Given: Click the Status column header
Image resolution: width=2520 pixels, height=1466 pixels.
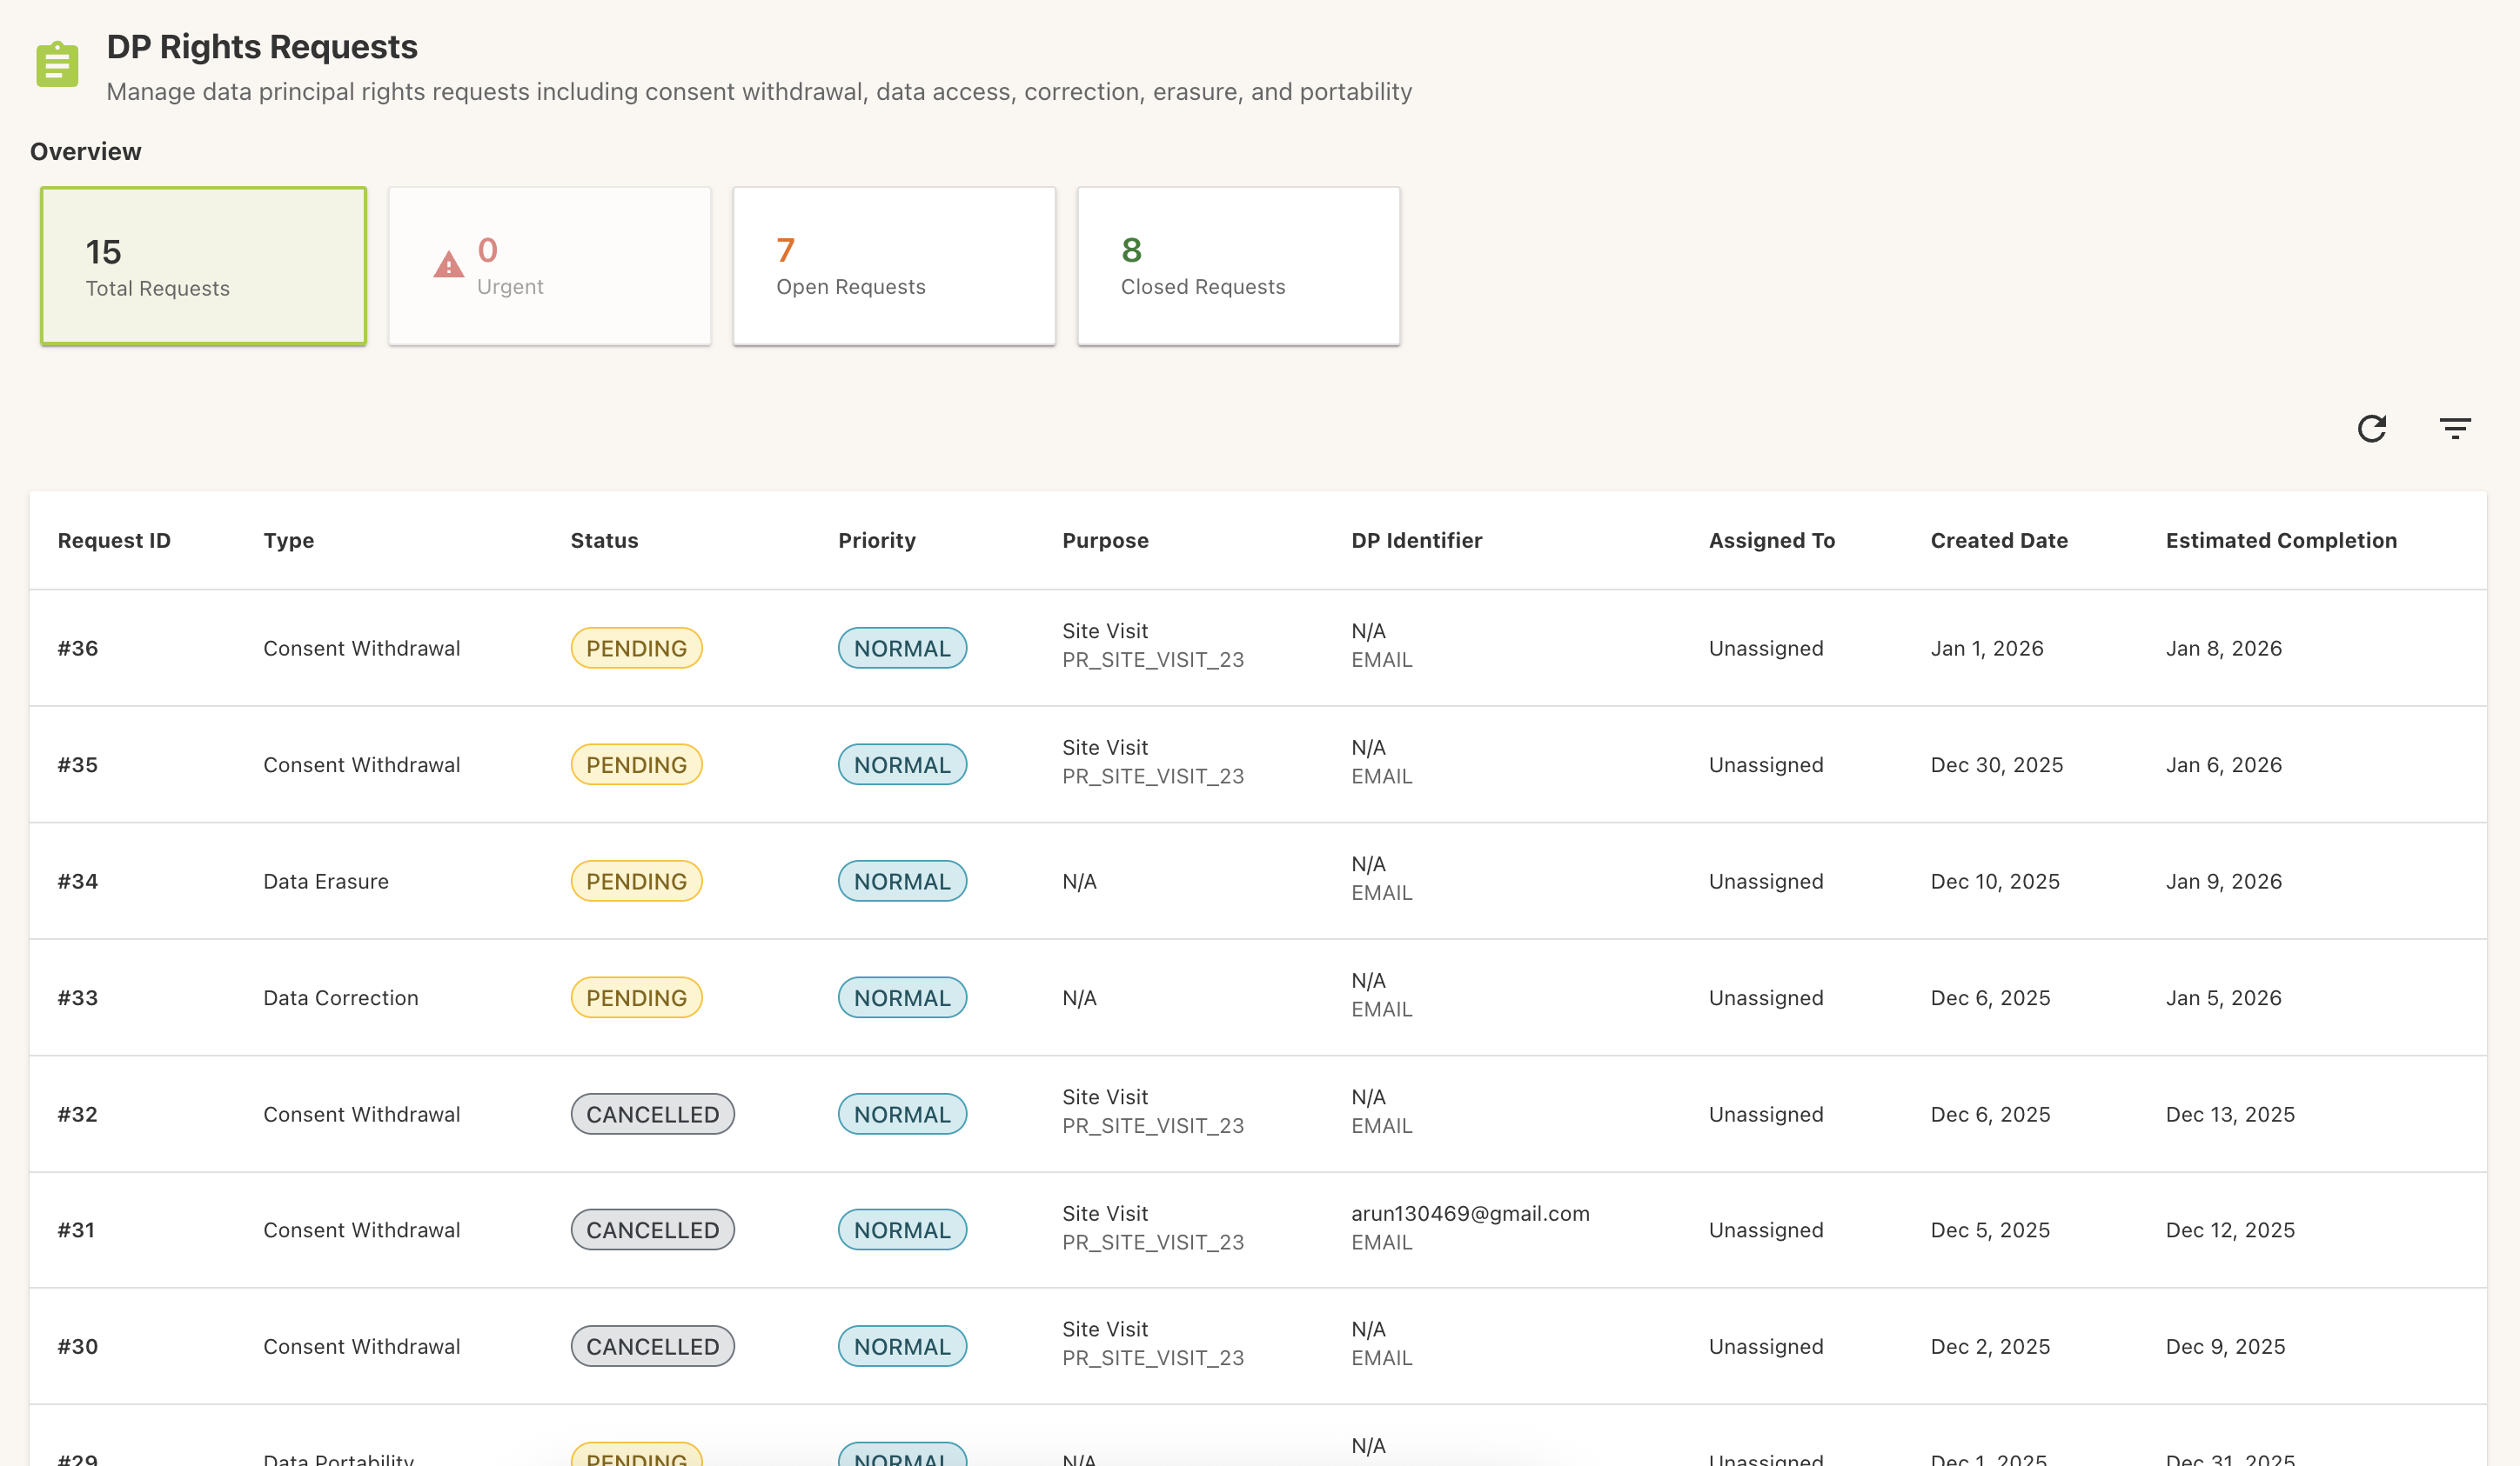Looking at the screenshot, I should click(604, 540).
